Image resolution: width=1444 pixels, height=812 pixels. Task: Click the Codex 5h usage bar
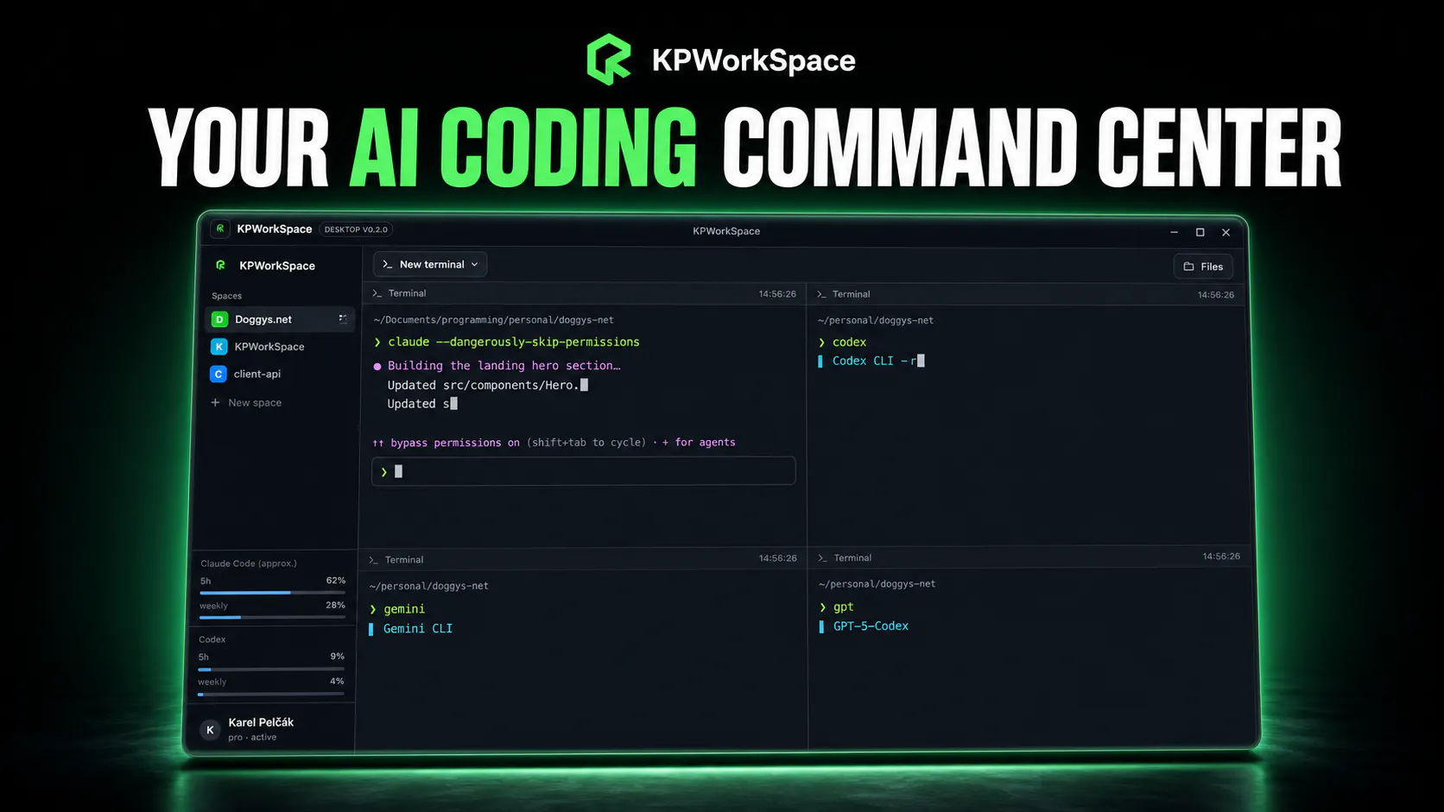pyautogui.click(x=271, y=669)
